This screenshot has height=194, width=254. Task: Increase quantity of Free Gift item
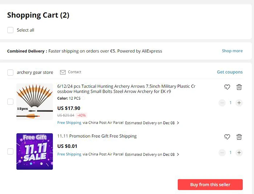(x=239, y=152)
